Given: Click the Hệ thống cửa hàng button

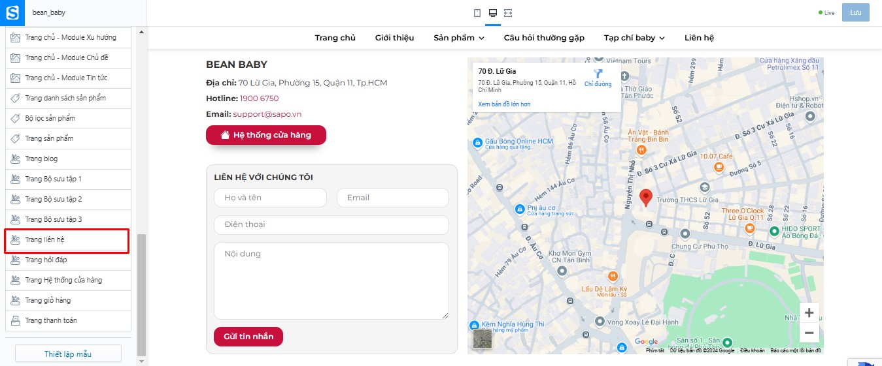Looking at the screenshot, I should [x=266, y=135].
